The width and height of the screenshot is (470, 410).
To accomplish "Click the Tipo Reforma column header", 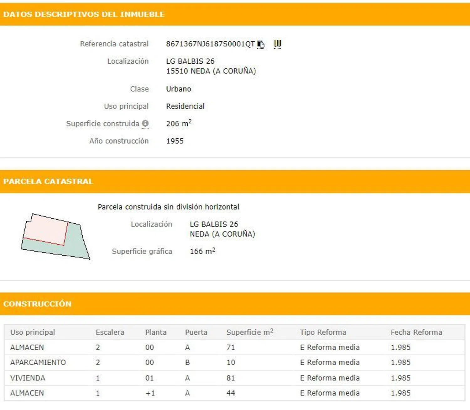I will pyautogui.click(x=323, y=332).
